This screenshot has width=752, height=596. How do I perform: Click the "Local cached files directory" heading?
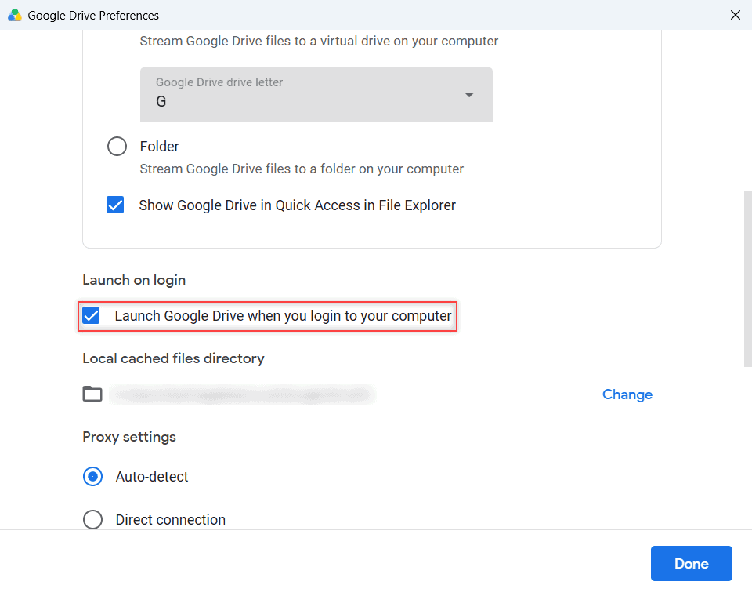[173, 358]
